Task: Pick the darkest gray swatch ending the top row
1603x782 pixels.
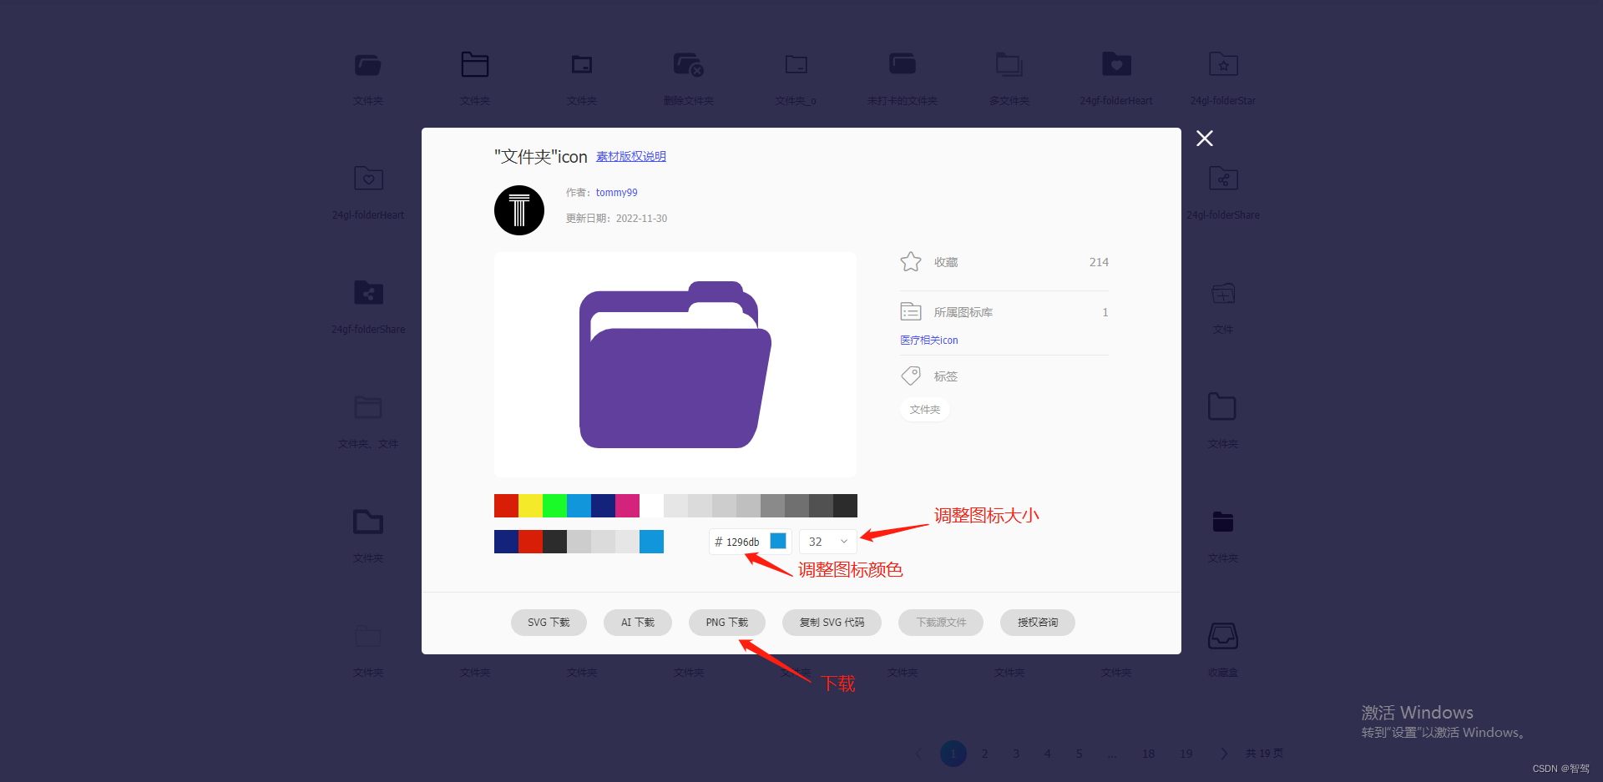Action: (845, 506)
